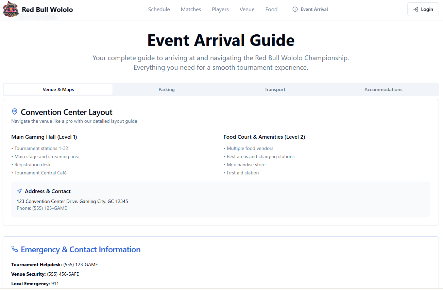The width and height of the screenshot is (443, 290).
Task: Select the Venue & Maps tab
Action: (x=58, y=89)
